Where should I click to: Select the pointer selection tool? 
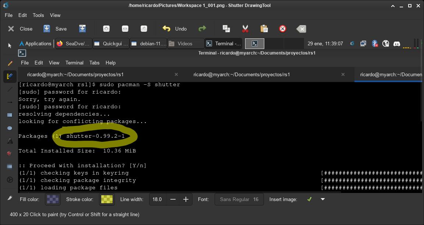(x=10, y=45)
